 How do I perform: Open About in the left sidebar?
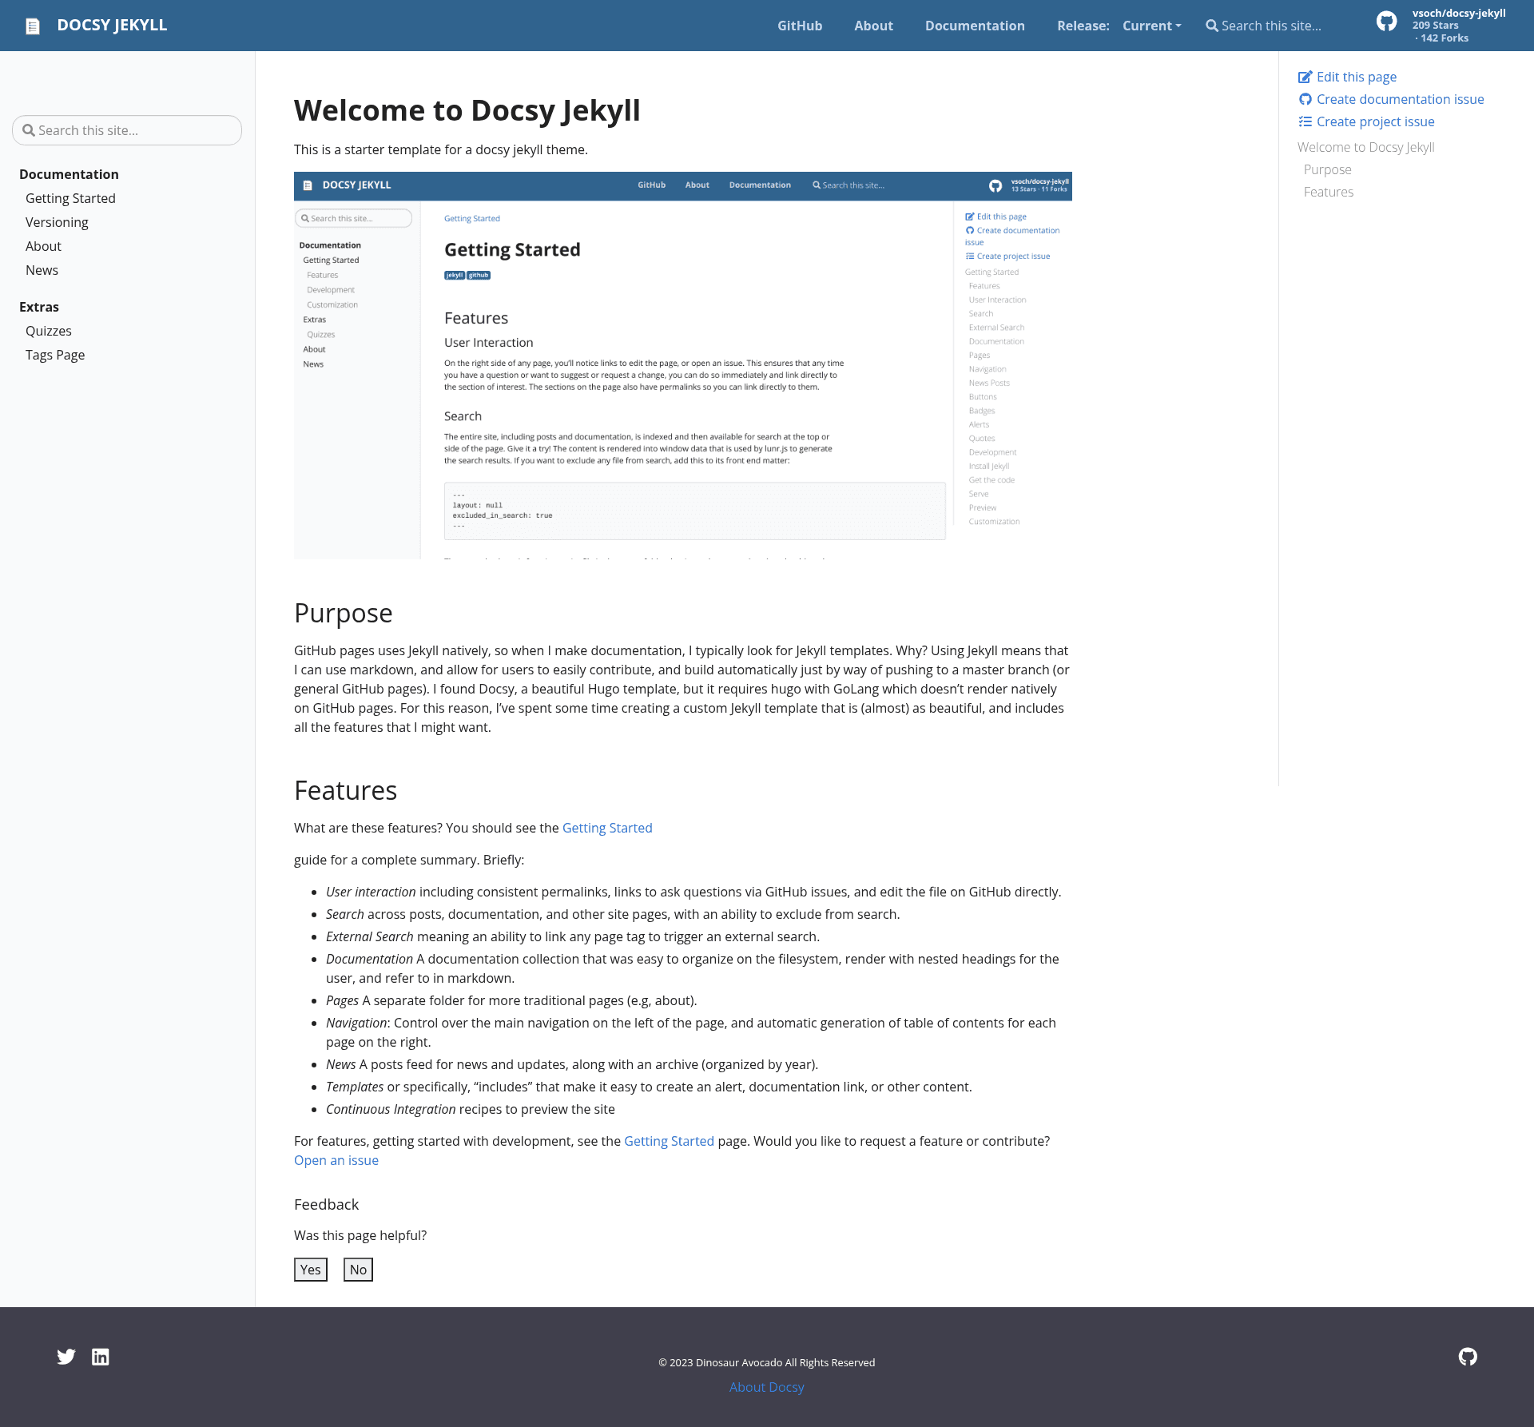[43, 246]
